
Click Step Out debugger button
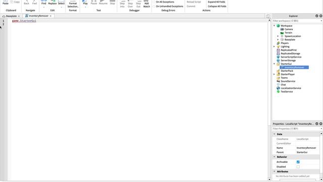coord(138,4)
